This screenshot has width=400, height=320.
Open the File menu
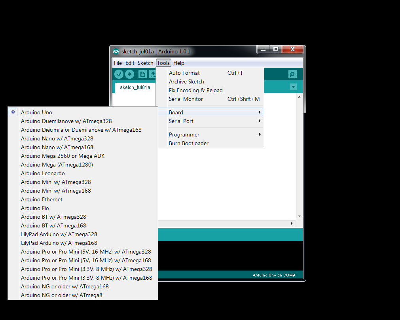click(118, 63)
